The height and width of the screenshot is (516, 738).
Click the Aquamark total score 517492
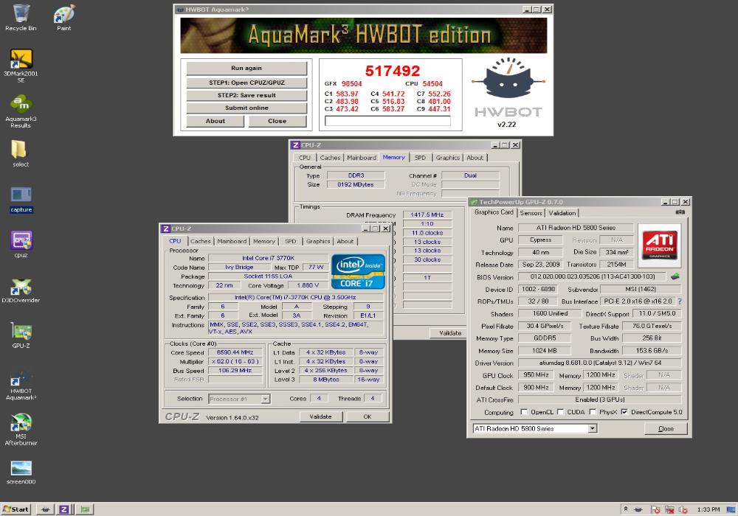(x=393, y=71)
